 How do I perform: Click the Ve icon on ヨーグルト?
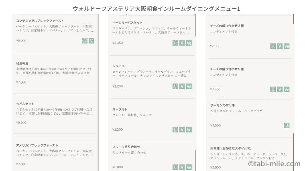pyautogui.click(x=189, y=129)
